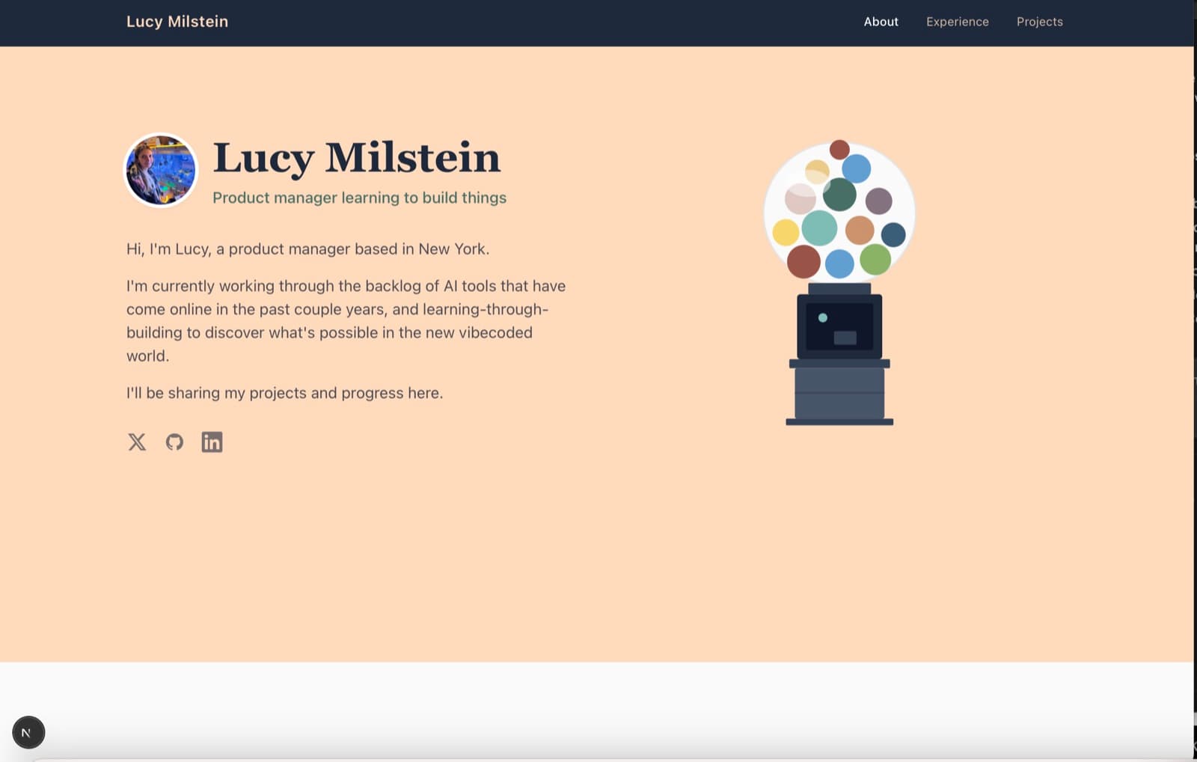
Task: Click the orange gumball
Action: pos(860,231)
